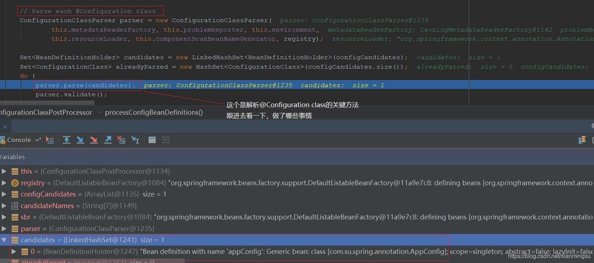Click the red Force Step Into icon
Image resolution: width=594 pixels, height=263 pixels.
tap(94, 140)
